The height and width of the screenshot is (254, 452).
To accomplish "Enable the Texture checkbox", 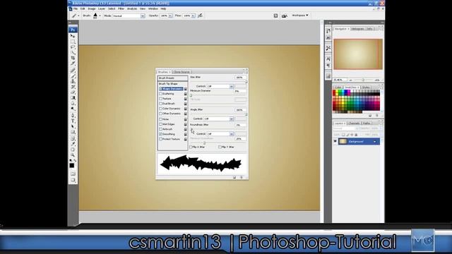I will [x=160, y=99].
